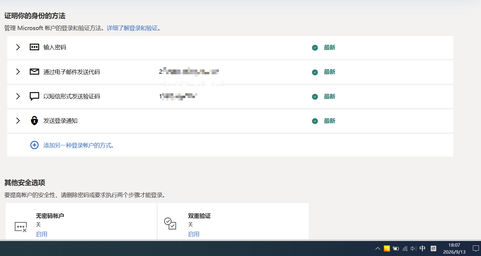Screen dimensions: 481x256
Task: Click the 输入密码 label
Action: tap(55, 47)
